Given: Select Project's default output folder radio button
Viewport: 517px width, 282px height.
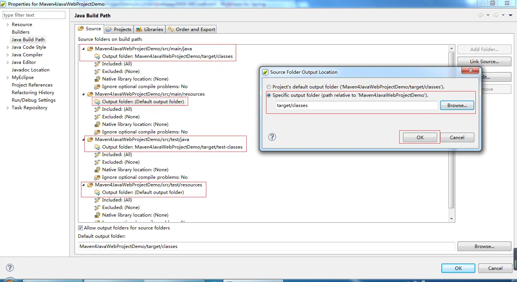Looking at the screenshot, I should click(269, 87).
